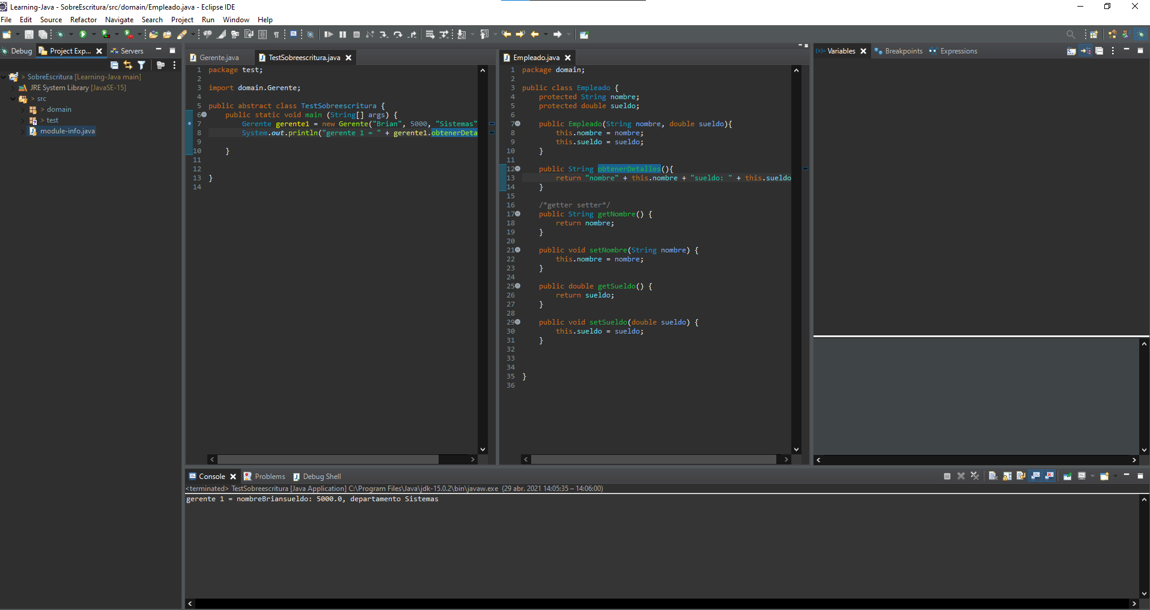Switch to the Gerente.java editor tab
The width and height of the screenshot is (1150, 610).
coord(219,58)
